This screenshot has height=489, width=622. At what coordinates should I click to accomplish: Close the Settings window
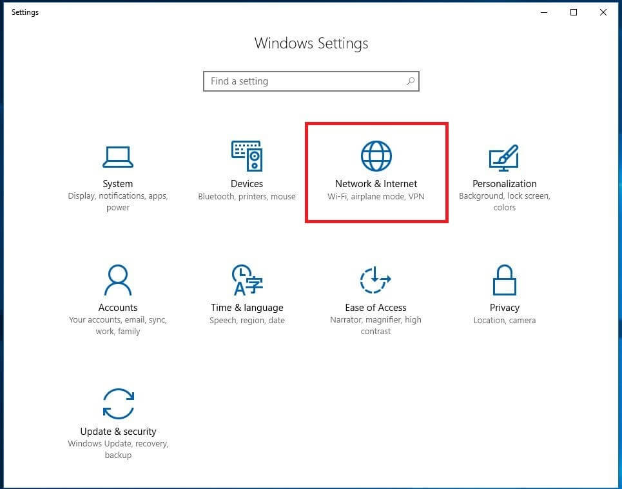[x=603, y=12]
